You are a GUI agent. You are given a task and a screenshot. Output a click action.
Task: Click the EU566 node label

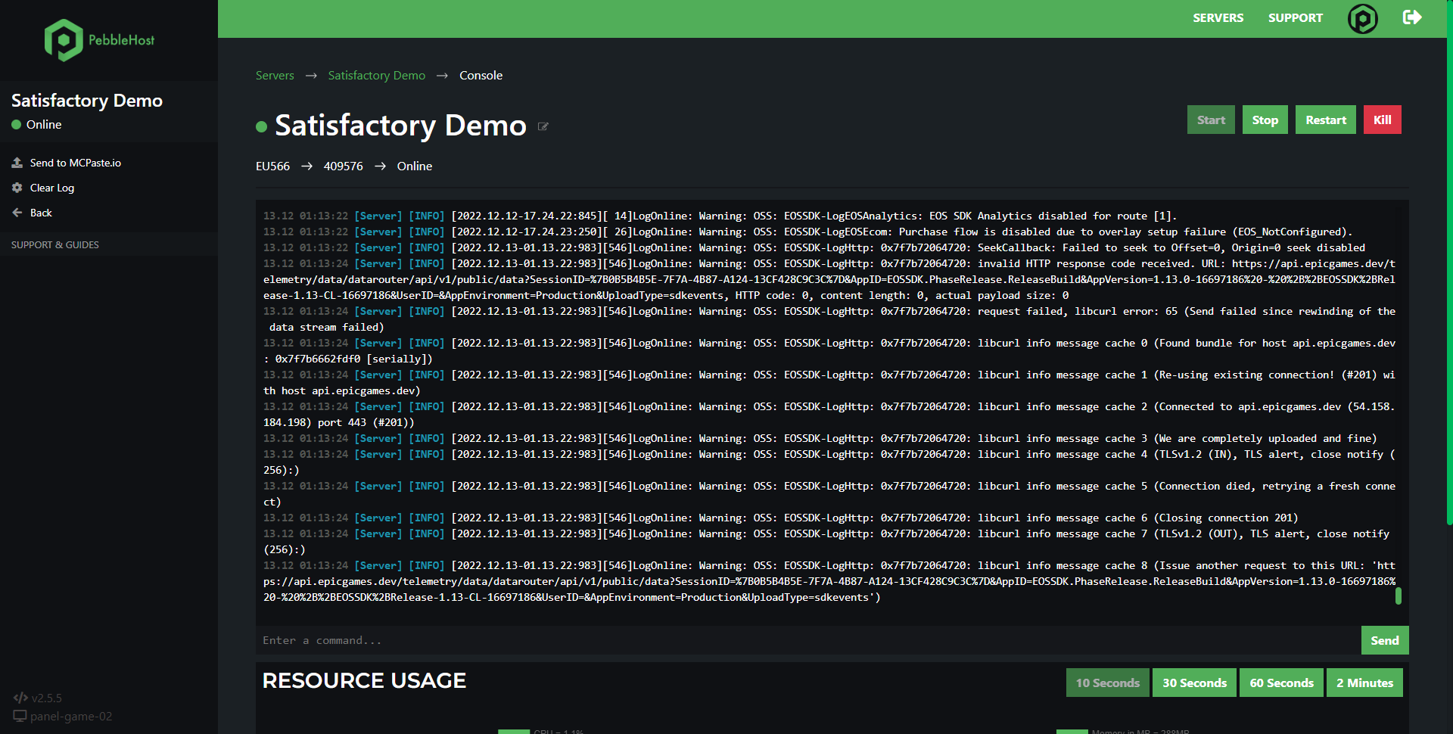tap(272, 166)
